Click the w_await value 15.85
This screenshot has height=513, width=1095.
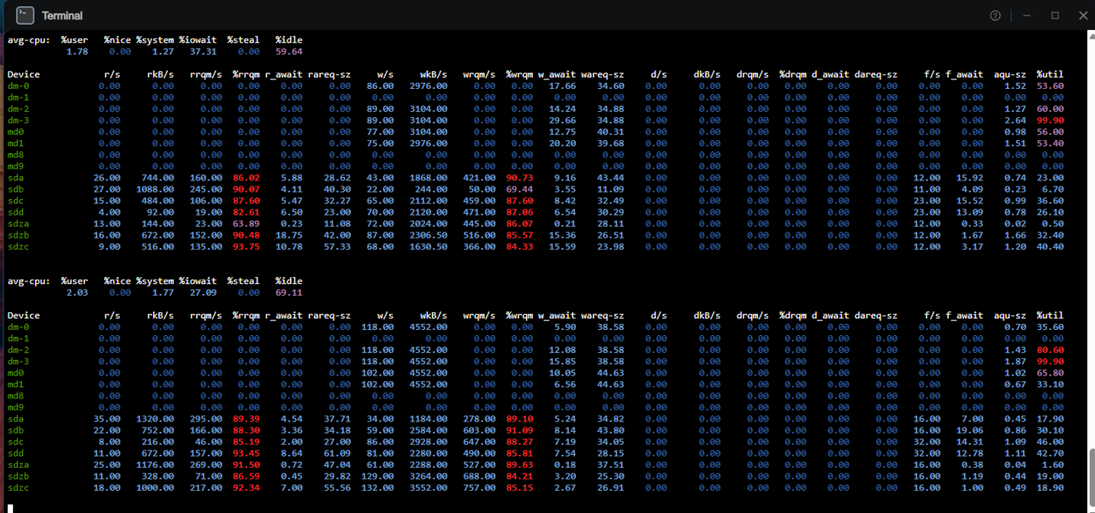(x=562, y=362)
